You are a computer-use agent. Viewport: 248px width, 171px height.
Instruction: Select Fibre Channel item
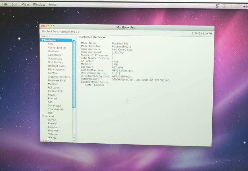click(56, 69)
